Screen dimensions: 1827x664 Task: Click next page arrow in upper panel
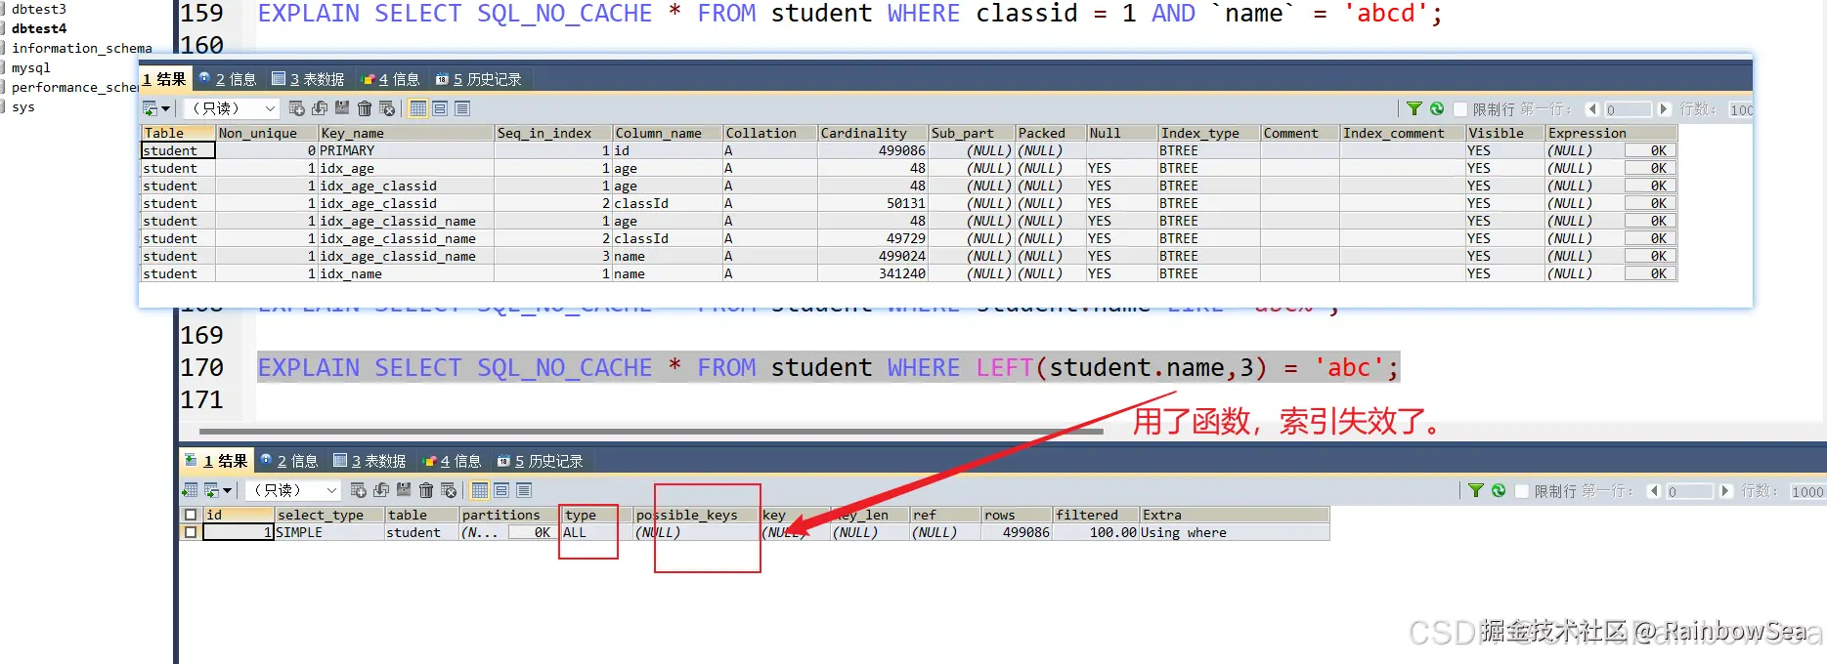coord(1664,109)
